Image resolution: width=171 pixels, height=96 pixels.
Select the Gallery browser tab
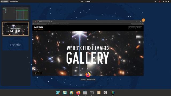(44, 21)
